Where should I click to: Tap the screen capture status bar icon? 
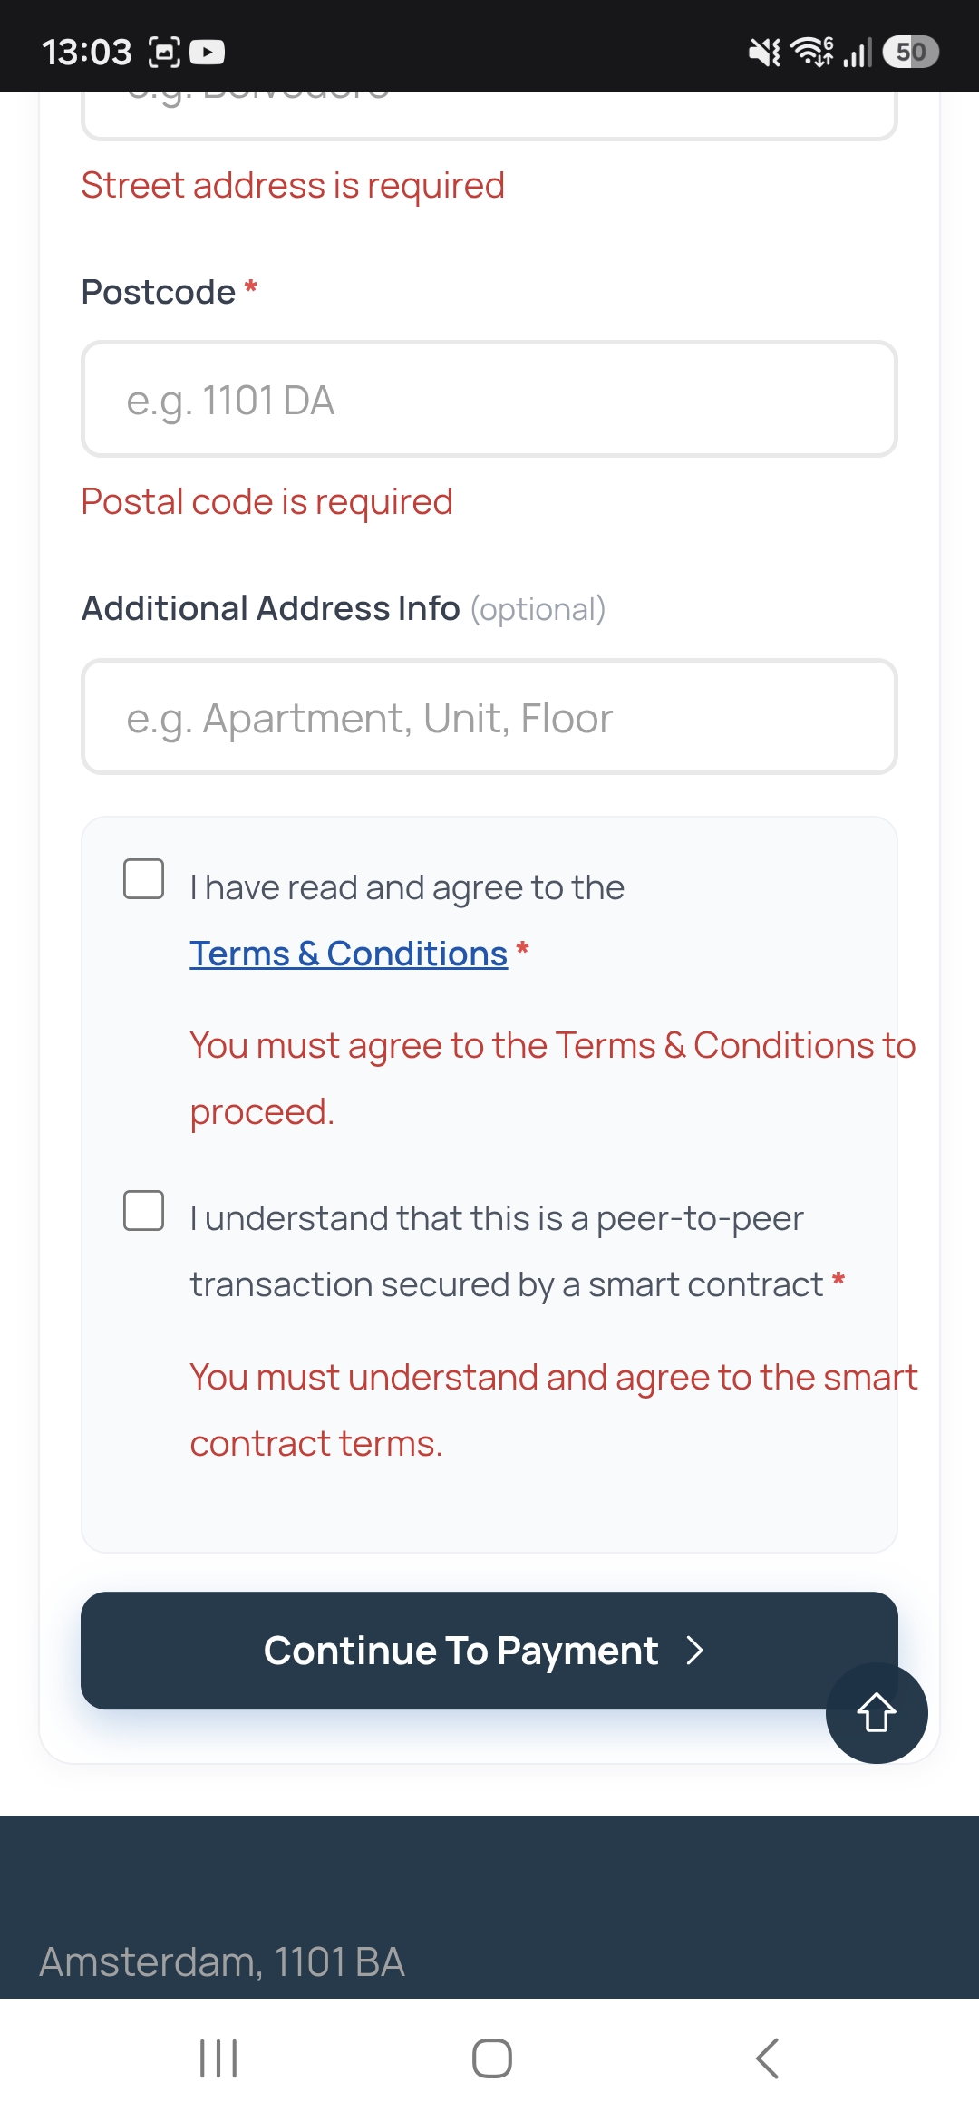[x=164, y=52]
